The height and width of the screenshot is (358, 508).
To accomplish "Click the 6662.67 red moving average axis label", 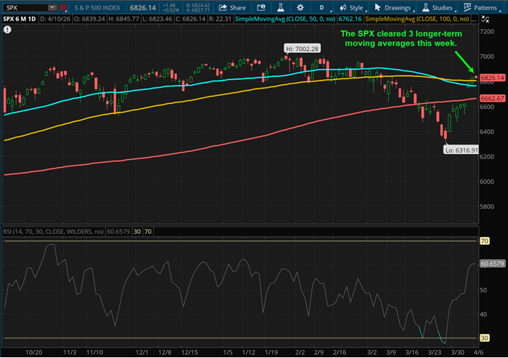I will 493,99.
